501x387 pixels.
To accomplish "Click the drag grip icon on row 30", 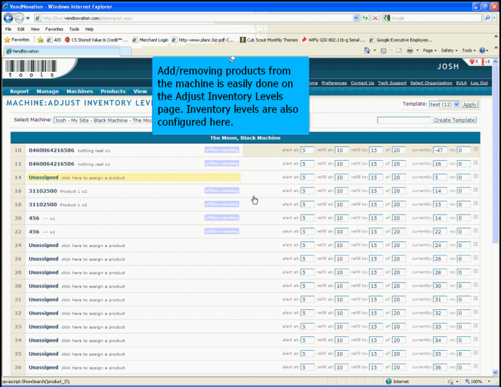I will [476, 285].
